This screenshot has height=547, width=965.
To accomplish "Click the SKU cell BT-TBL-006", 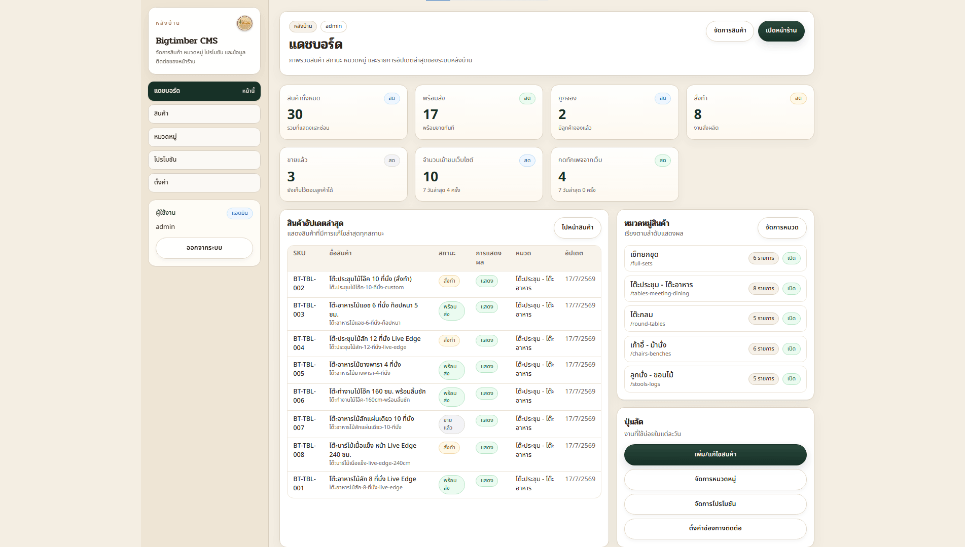I will (304, 396).
